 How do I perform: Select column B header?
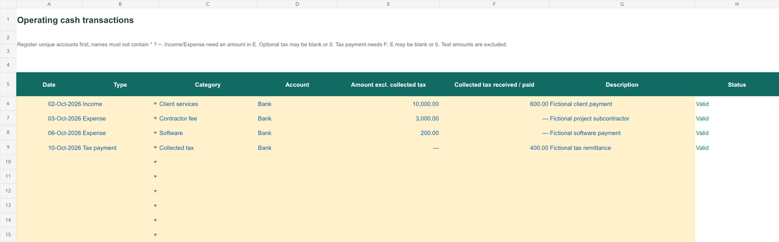pyautogui.click(x=120, y=4)
